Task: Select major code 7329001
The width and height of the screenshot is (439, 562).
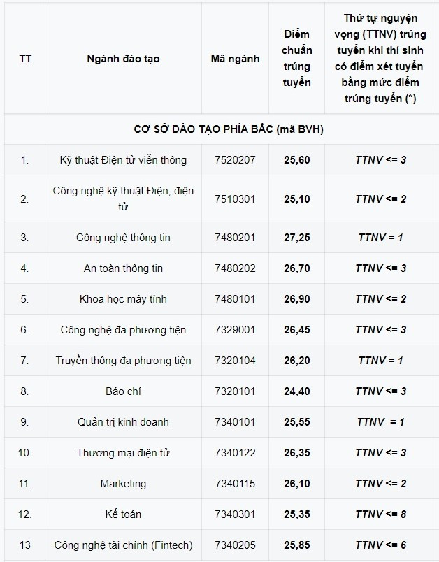Action: click(235, 330)
